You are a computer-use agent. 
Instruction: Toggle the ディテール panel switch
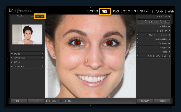tap(138, 43)
